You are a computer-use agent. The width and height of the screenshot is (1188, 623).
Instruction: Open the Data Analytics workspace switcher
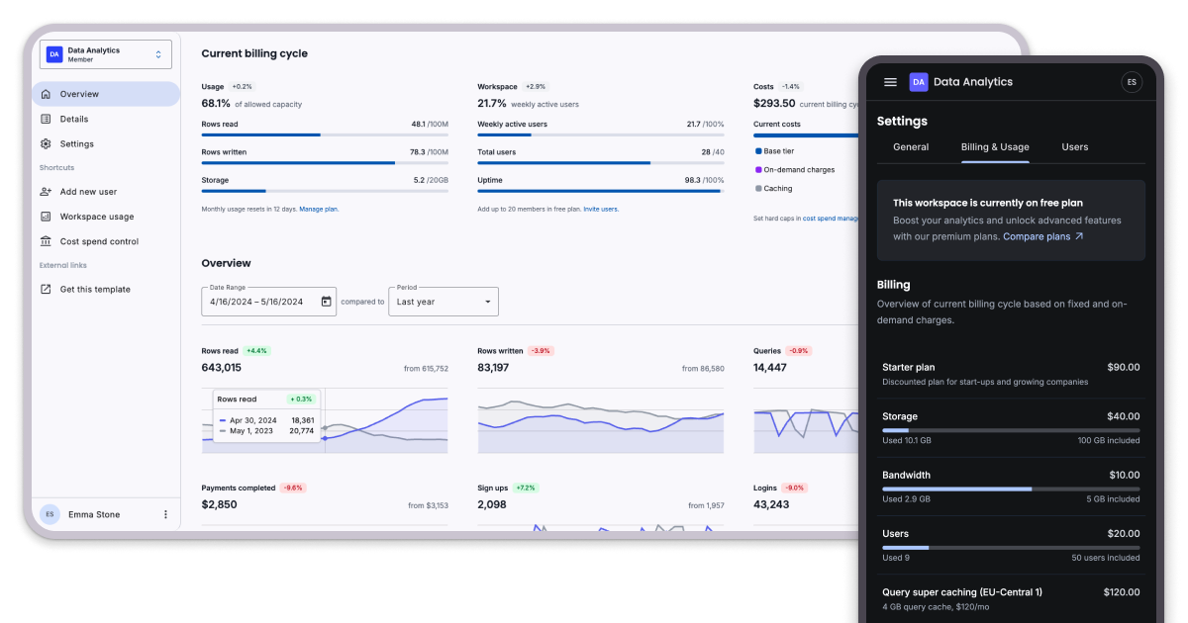pos(105,53)
